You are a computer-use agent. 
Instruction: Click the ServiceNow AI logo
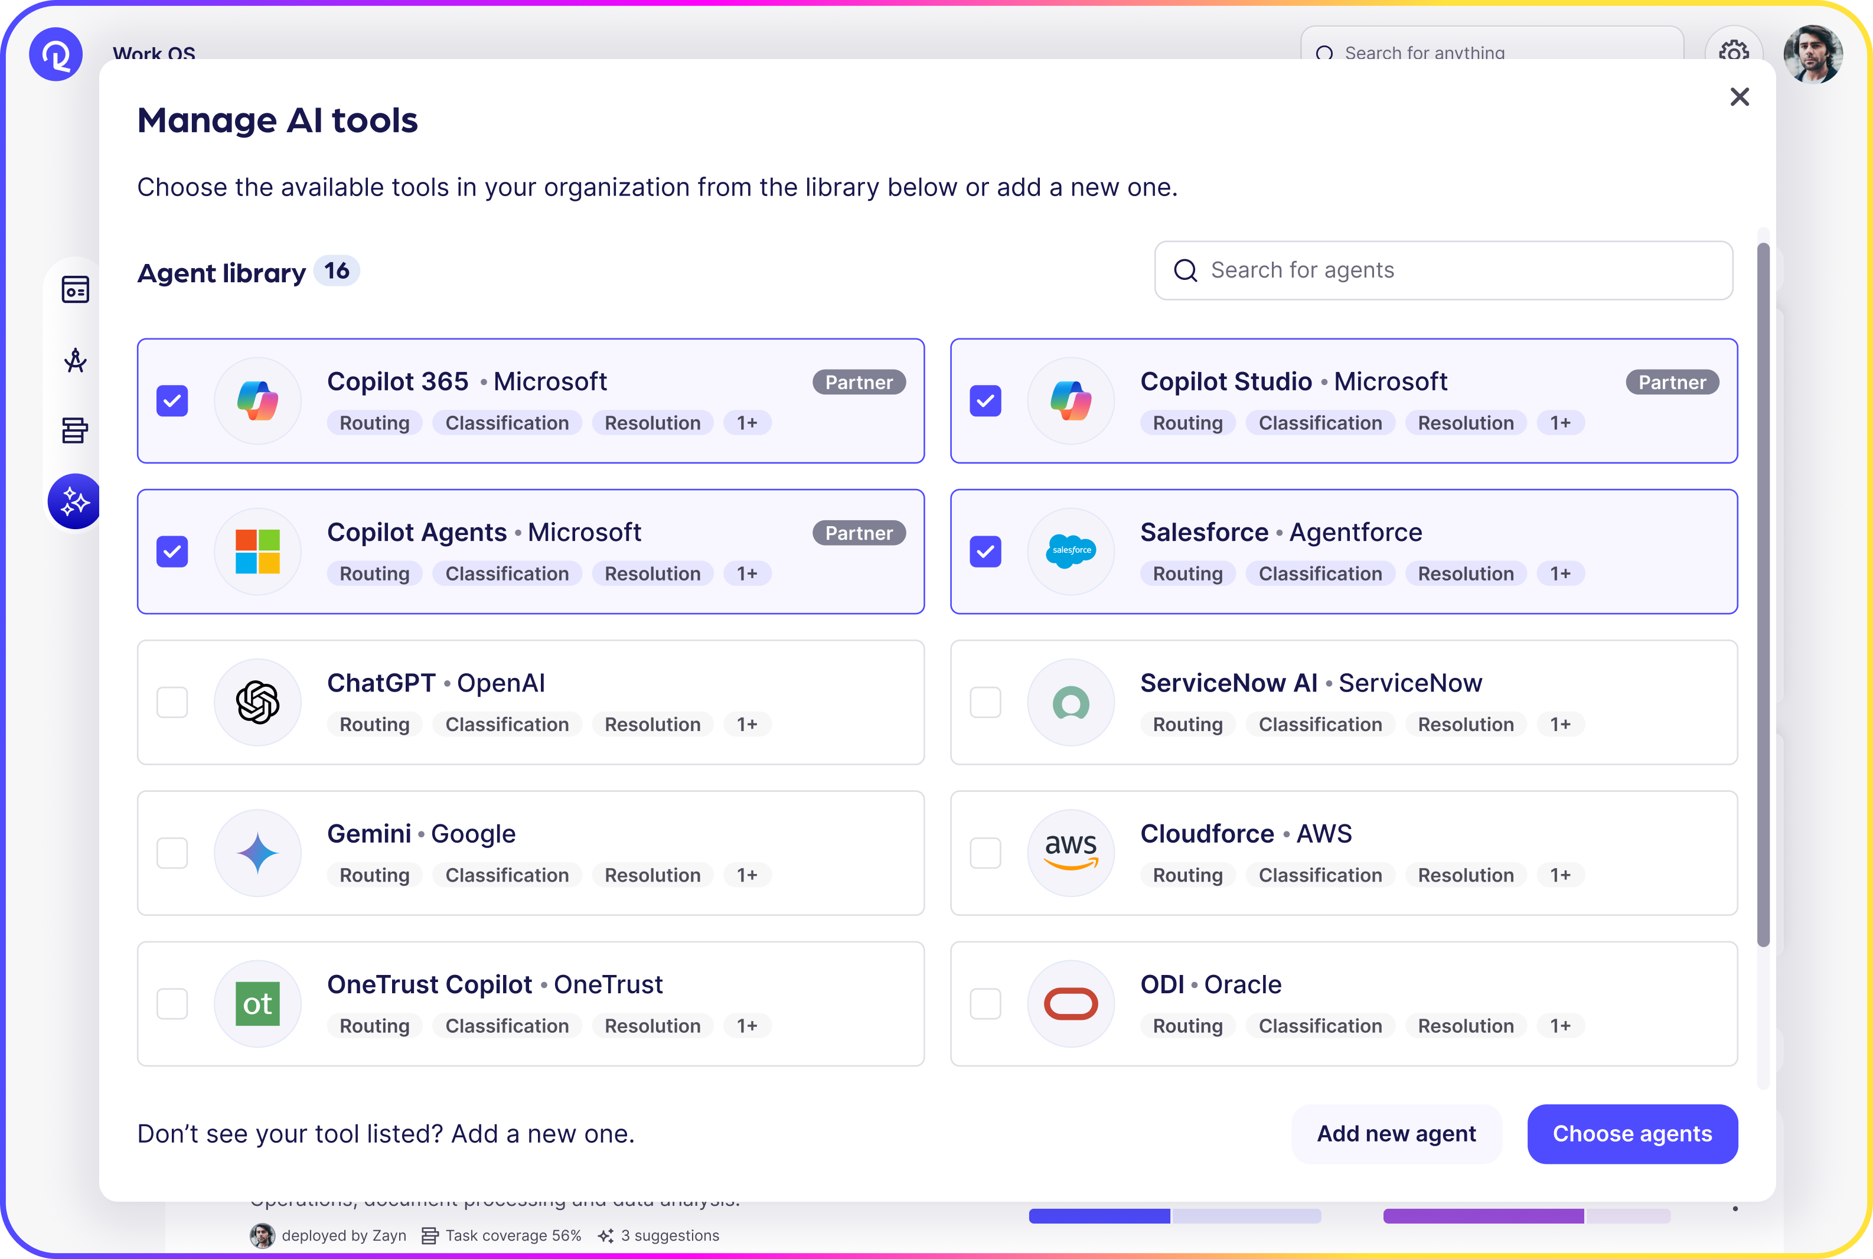click(1071, 703)
